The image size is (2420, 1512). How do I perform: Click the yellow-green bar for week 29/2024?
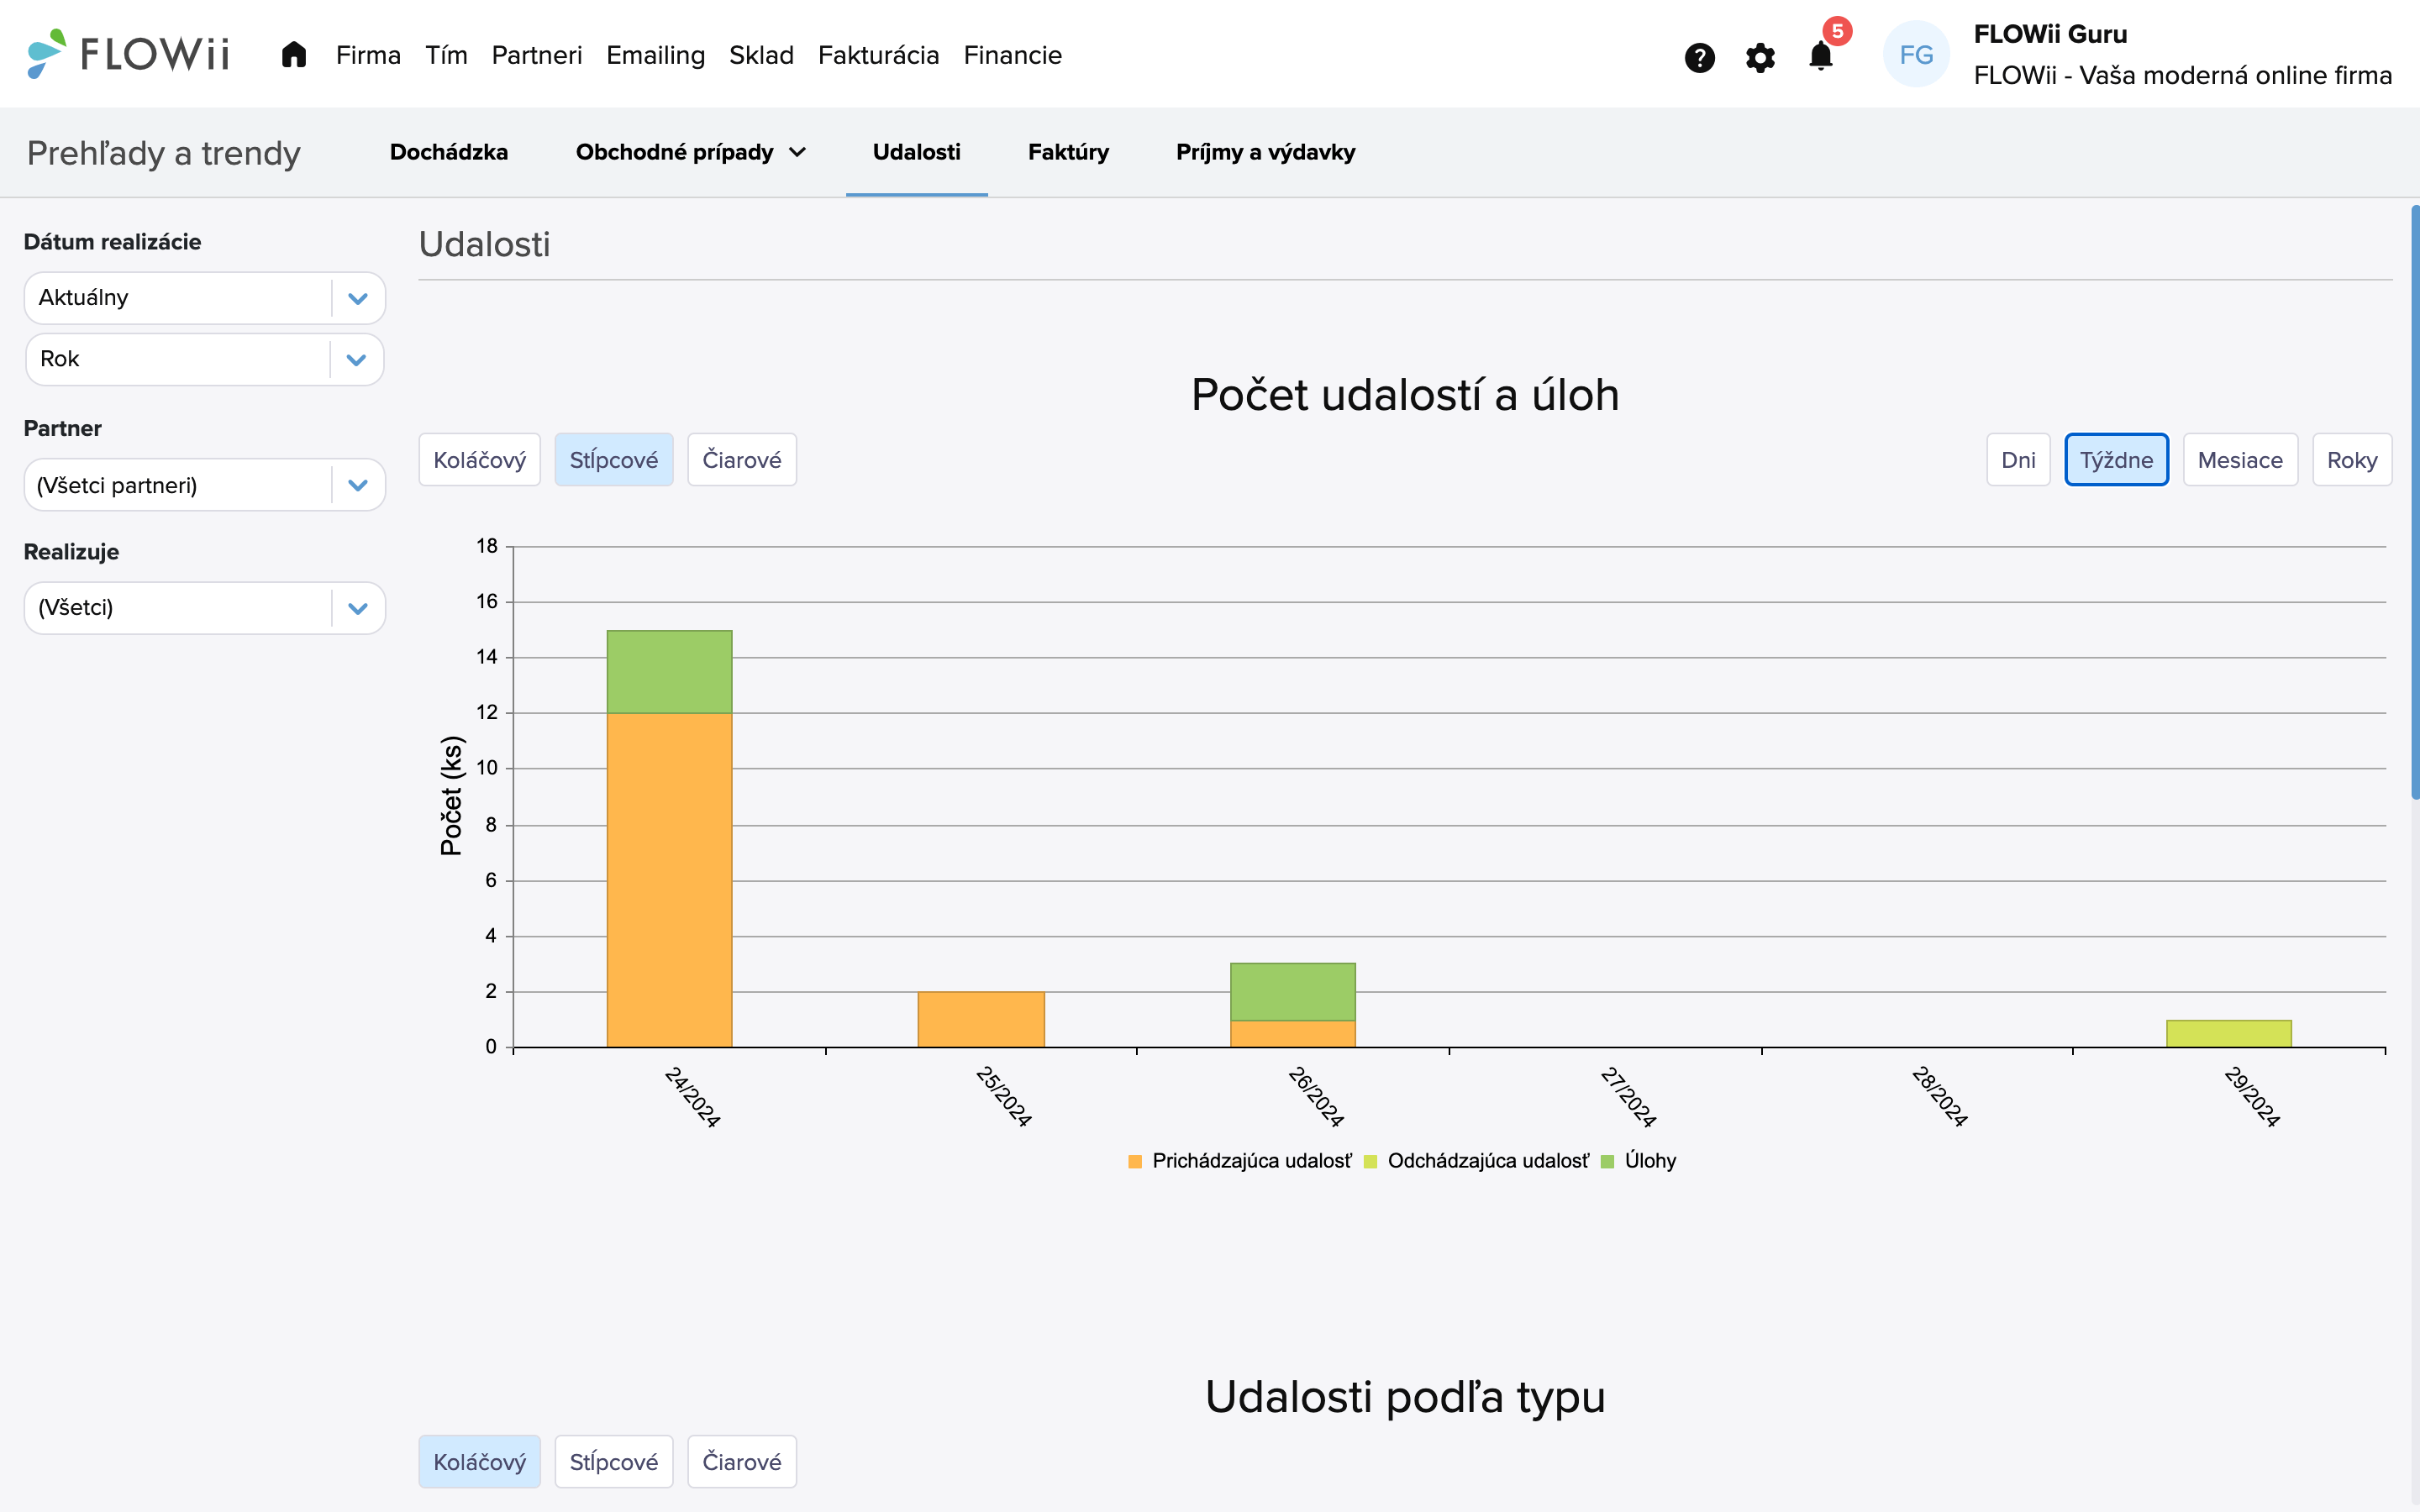[2228, 1033]
